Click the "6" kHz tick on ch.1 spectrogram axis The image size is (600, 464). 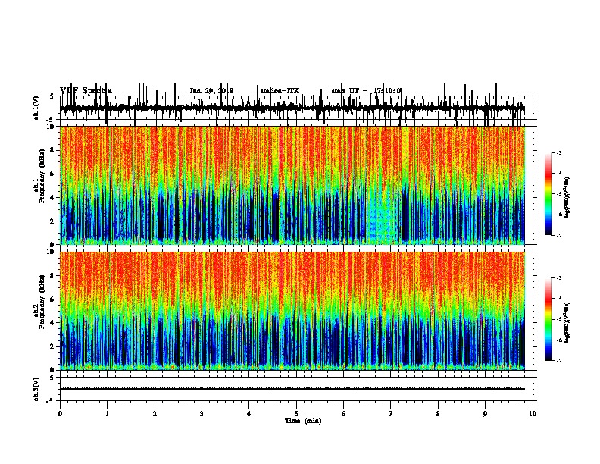click(x=52, y=174)
